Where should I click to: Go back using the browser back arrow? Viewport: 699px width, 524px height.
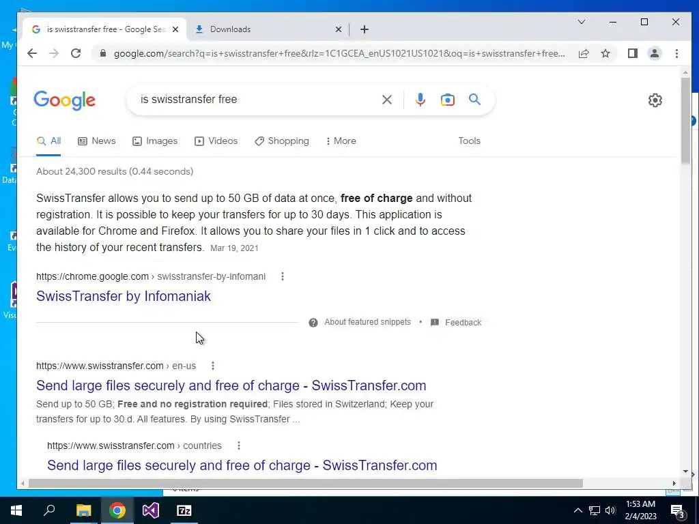click(32, 53)
